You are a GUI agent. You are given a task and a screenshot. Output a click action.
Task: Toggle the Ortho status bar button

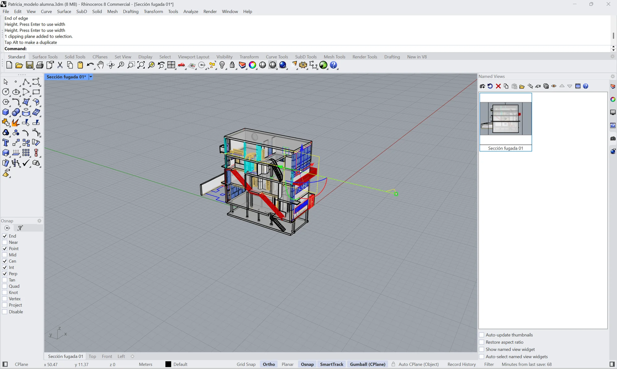(x=269, y=364)
